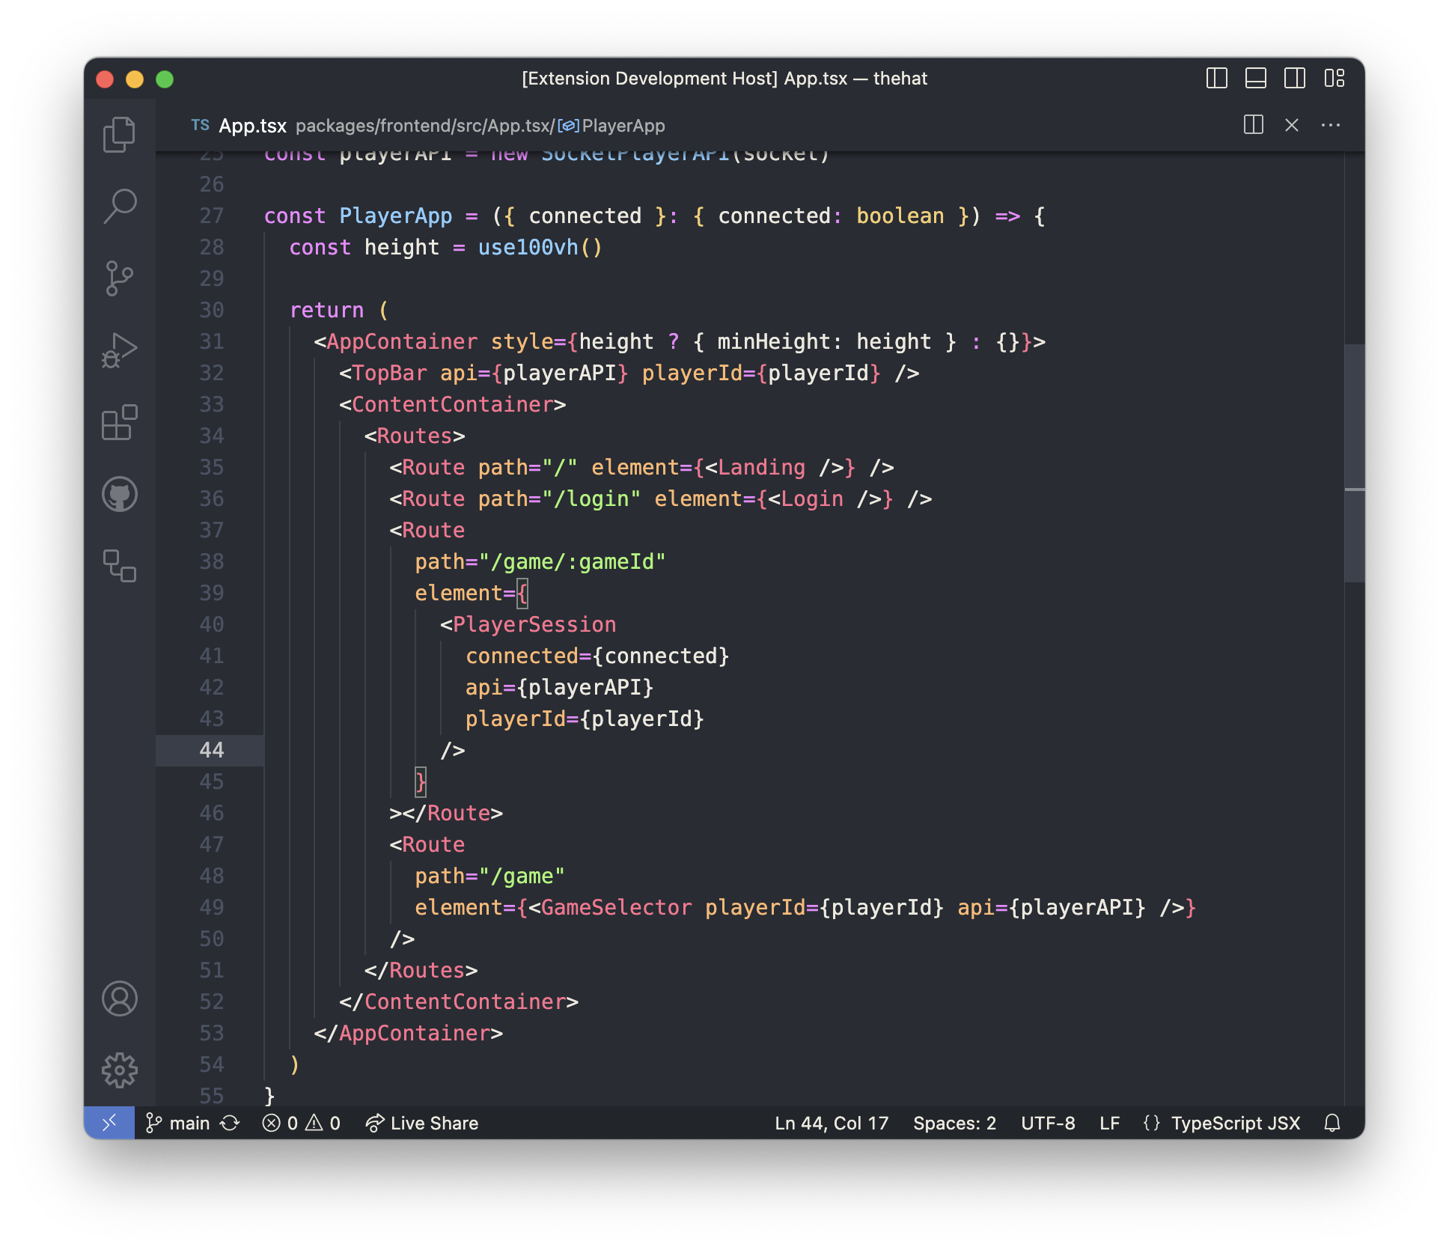Open the Explorer view in activity bar
The width and height of the screenshot is (1449, 1250).
click(119, 135)
